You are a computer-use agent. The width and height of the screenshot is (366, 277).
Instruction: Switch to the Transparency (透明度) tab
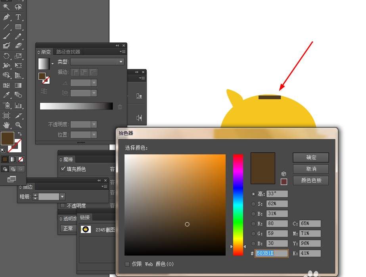[x=68, y=219]
